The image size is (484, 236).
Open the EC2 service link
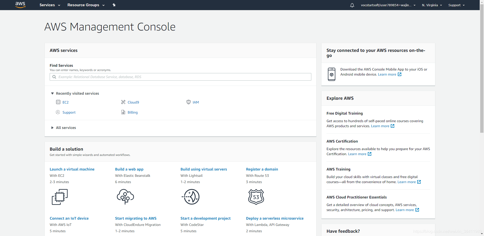[x=66, y=102]
